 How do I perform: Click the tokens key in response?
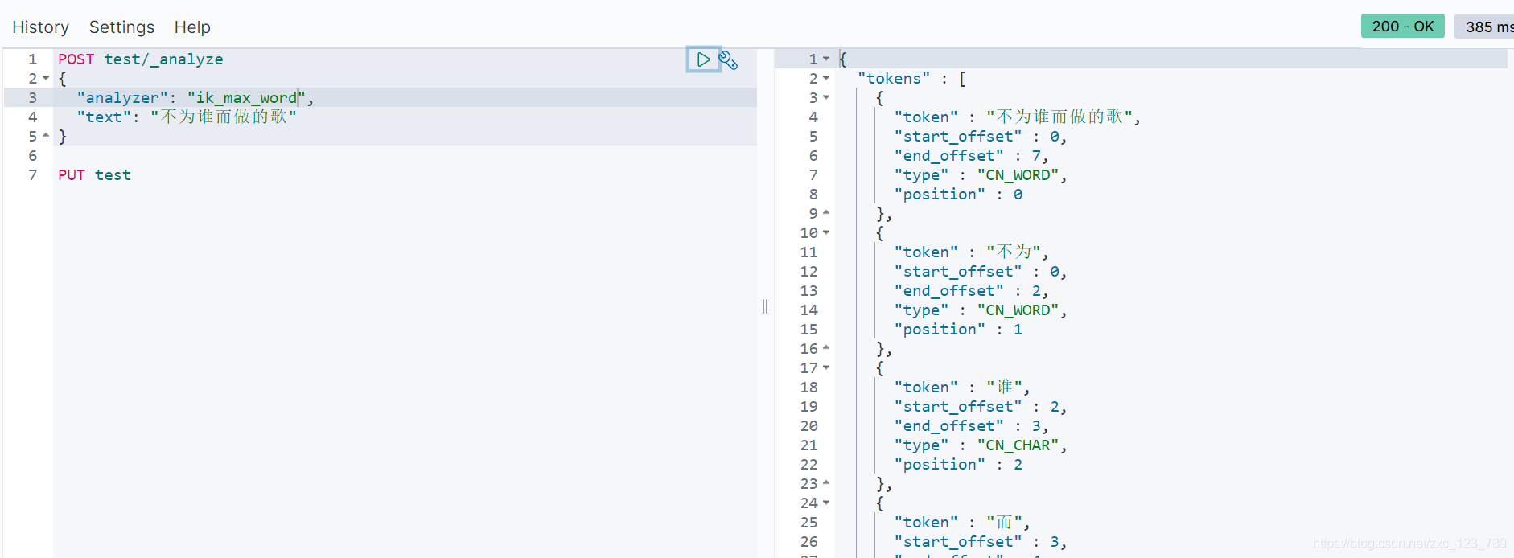(x=893, y=79)
